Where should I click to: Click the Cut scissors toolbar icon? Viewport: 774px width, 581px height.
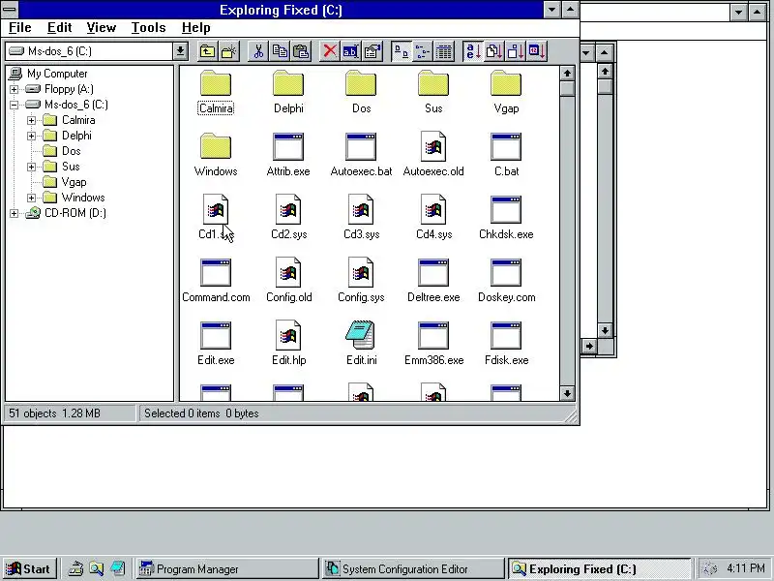[258, 51]
